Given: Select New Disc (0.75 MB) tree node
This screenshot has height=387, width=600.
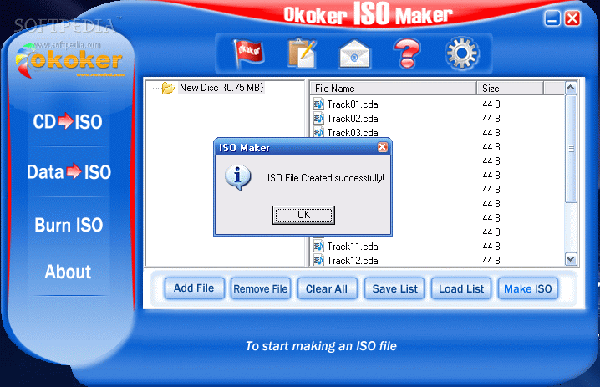Looking at the screenshot, I should coord(221,88).
